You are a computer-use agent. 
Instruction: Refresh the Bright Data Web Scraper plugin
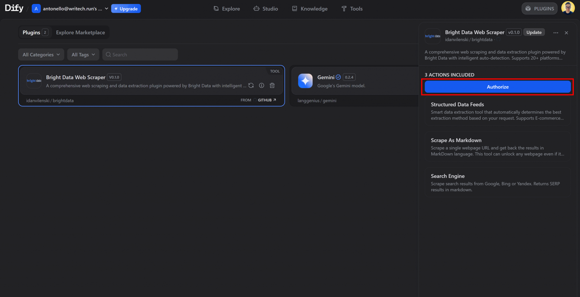point(251,85)
